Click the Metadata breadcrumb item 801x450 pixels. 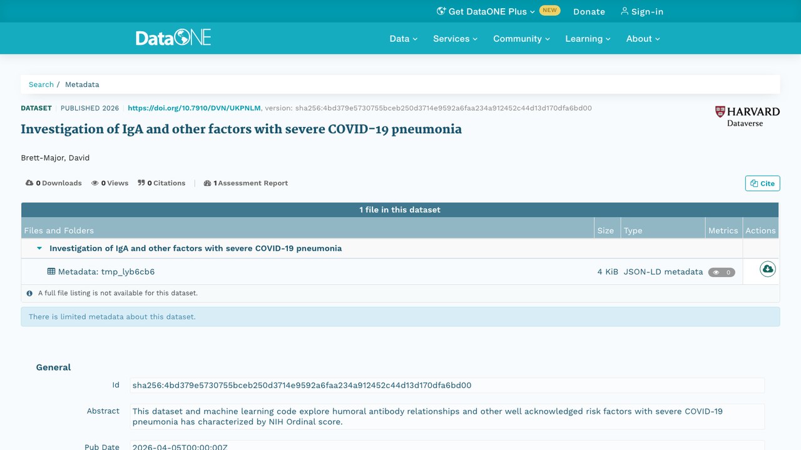(x=82, y=84)
